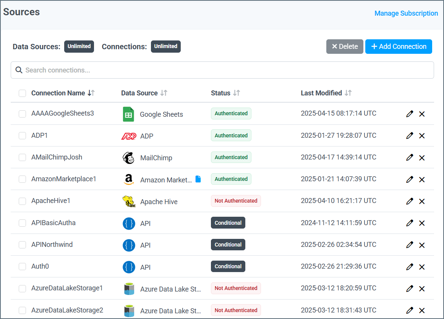Sort by Last Modified date
The width and height of the screenshot is (444, 319).
348,93
